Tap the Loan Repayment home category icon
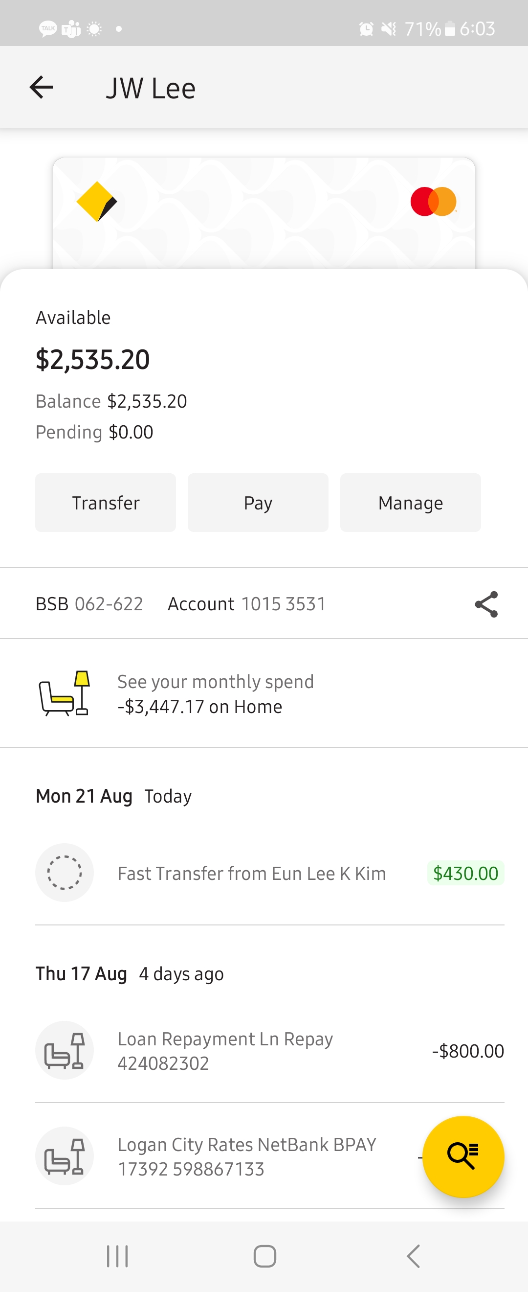Viewport: 528px width, 1292px height. click(x=65, y=1050)
